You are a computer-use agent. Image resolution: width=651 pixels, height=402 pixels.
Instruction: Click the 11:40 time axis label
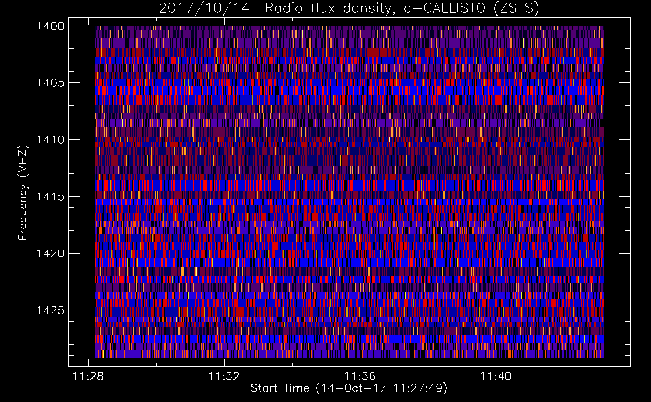click(496, 377)
